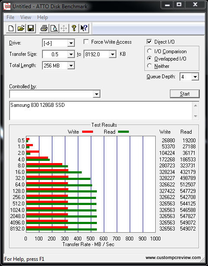Maximize the ATTO Disk Benchmark window
208x266 pixels.
(179, 5)
